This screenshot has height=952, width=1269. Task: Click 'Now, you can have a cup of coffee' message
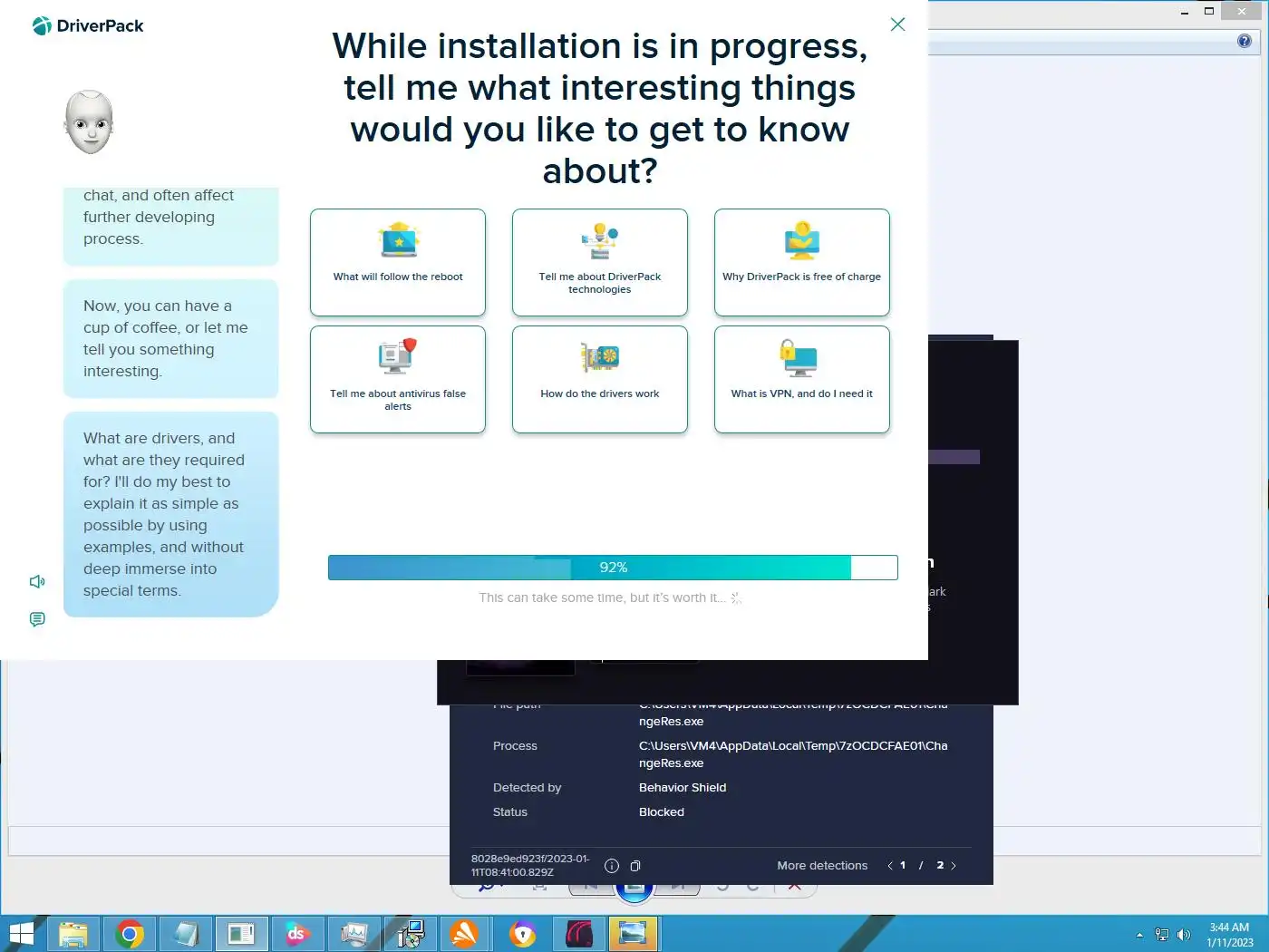[x=170, y=338]
